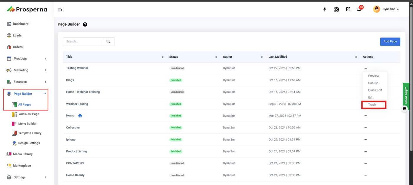Collapse sidebar using the hamburger menu icon
This screenshot has height=185, width=413.
(60, 10)
